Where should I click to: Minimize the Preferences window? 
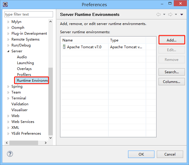coord(162,4)
